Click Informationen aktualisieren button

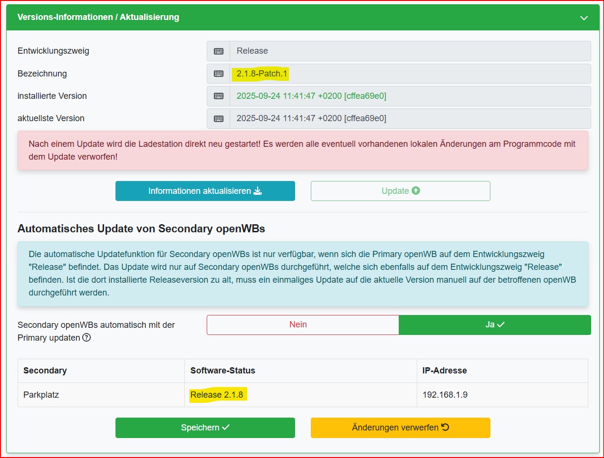205,191
